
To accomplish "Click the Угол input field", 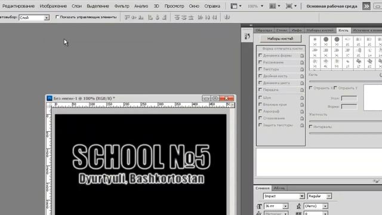I will (x=349, y=99).
